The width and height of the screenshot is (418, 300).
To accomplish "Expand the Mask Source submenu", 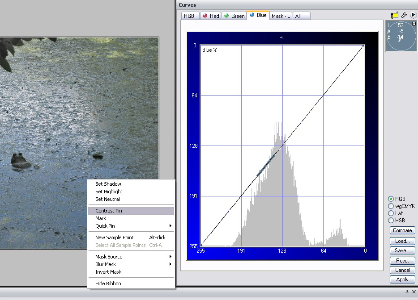I will pos(131,257).
